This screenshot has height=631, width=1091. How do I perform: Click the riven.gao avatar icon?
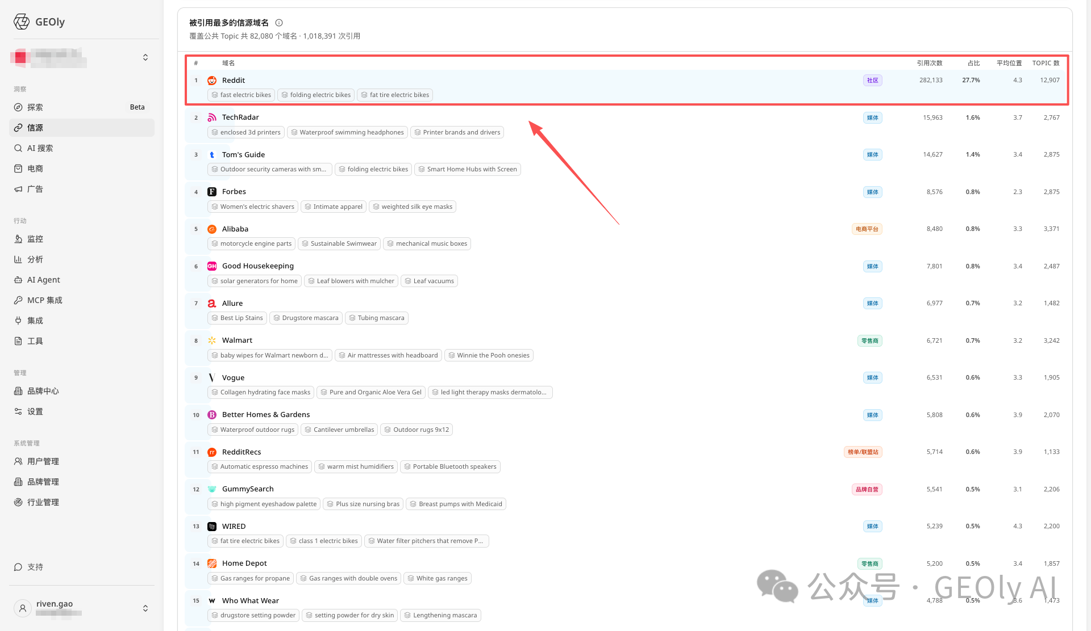23,608
